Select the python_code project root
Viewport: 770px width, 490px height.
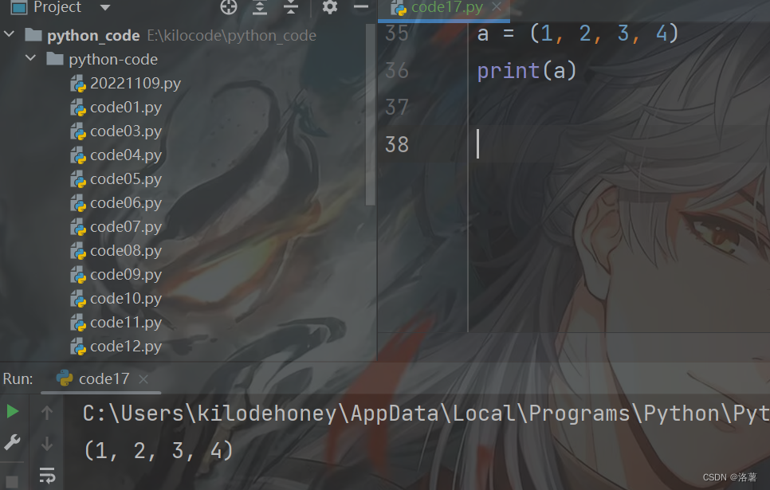(x=93, y=35)
